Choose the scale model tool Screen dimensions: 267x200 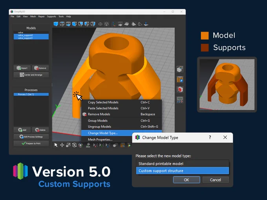tap(68, 145)
